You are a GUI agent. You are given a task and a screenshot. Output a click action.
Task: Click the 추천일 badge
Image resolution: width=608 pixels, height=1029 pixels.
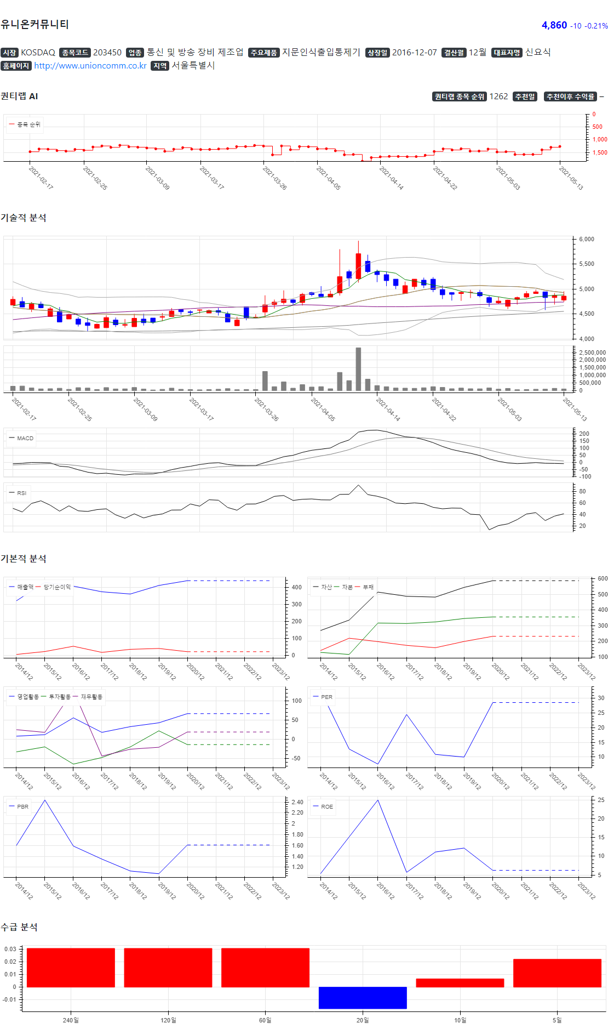pyautogui.click(x=525, y=96)
